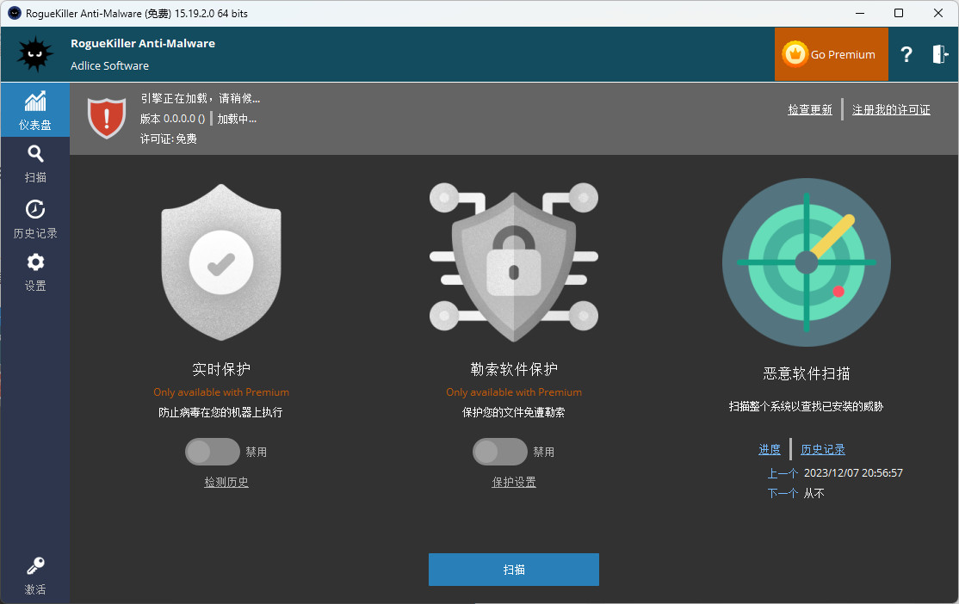Click the 上一个 label
The image size is (959, 604).
click(x=783, y=473)
